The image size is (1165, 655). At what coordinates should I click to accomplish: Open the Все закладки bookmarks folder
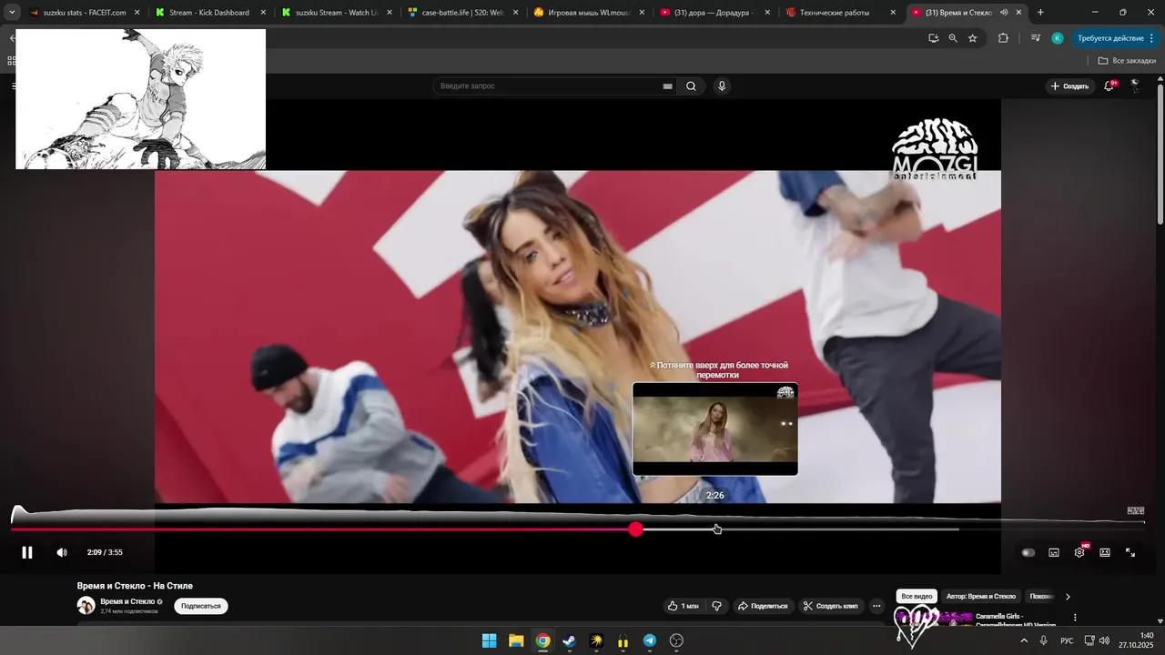tap(1127, 61)
